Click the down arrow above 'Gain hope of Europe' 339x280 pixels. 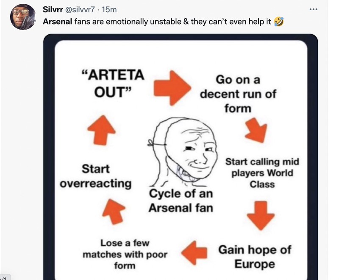pos(261,216)
